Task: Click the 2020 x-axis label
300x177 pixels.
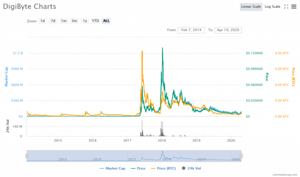Action: point(231,140)
